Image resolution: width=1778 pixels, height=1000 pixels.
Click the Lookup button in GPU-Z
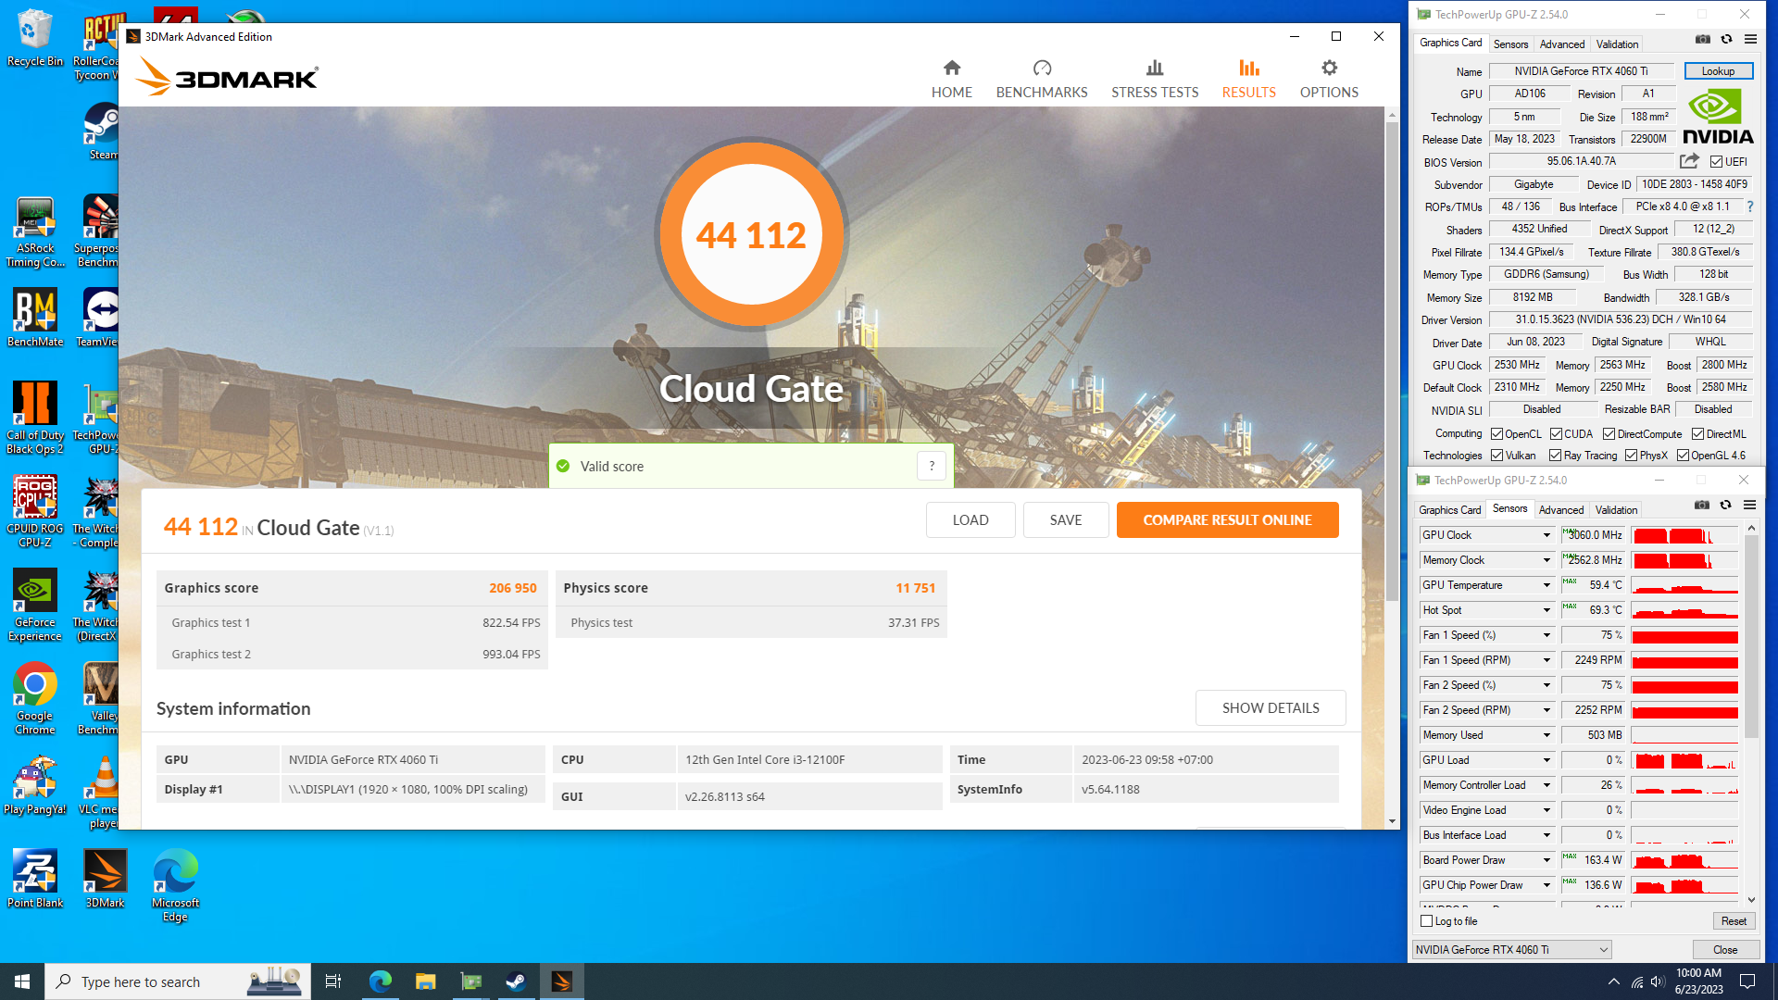point(1718,71)
